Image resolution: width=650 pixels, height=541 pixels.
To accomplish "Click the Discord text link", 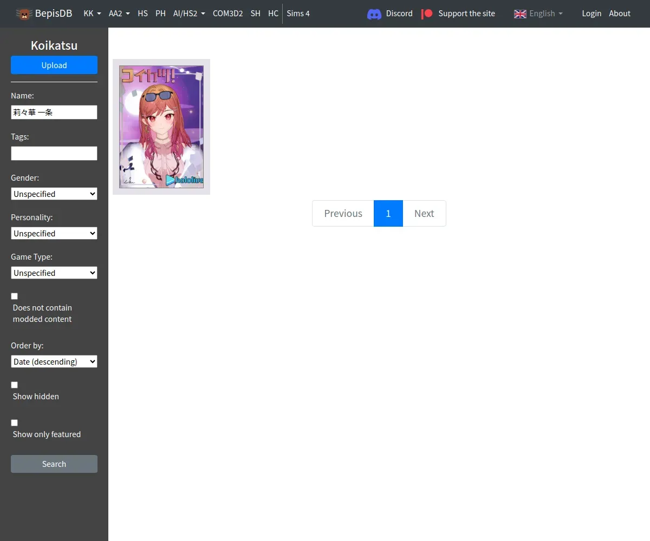I will click(x=399, y=14).
